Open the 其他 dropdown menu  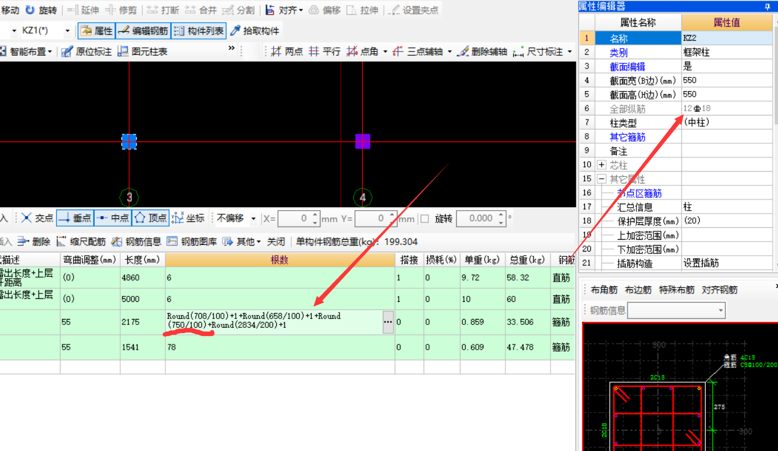point(242,241)
